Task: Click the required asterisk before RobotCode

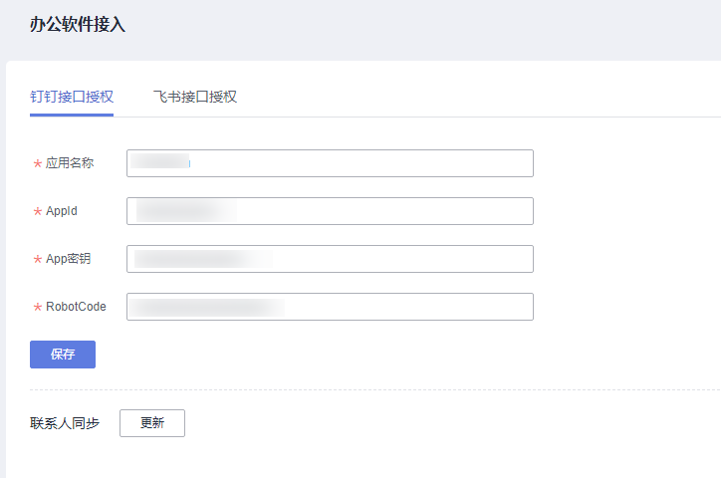Action: (x=38, y=307)
